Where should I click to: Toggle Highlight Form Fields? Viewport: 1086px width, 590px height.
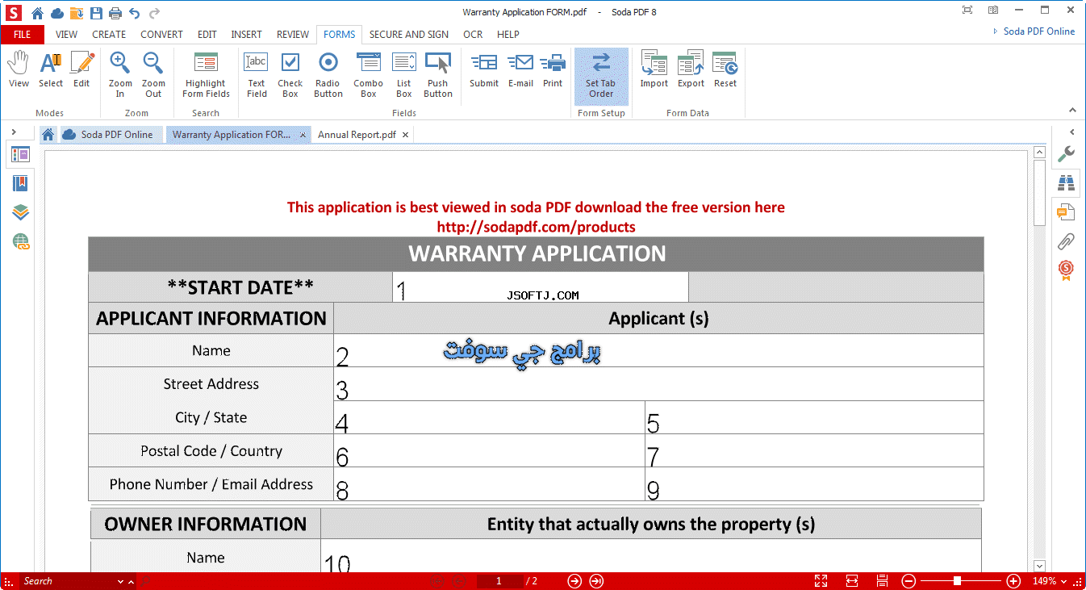click(x=206, y=74)
